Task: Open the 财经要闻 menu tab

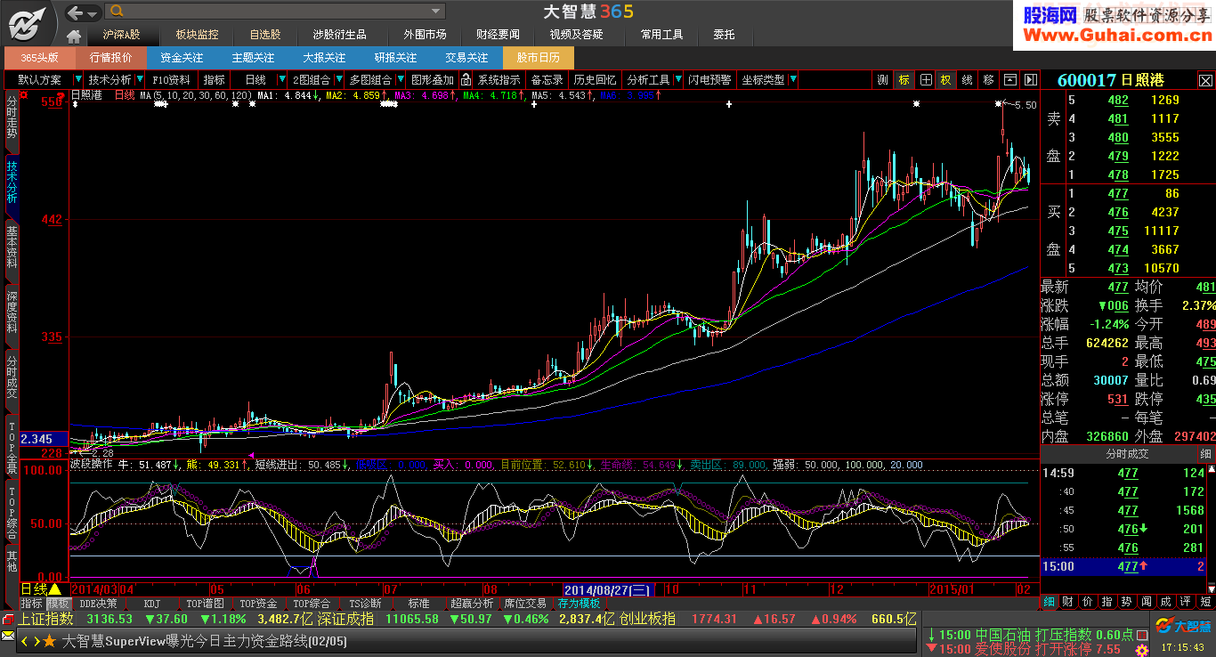Action: [x=498, y=35]
